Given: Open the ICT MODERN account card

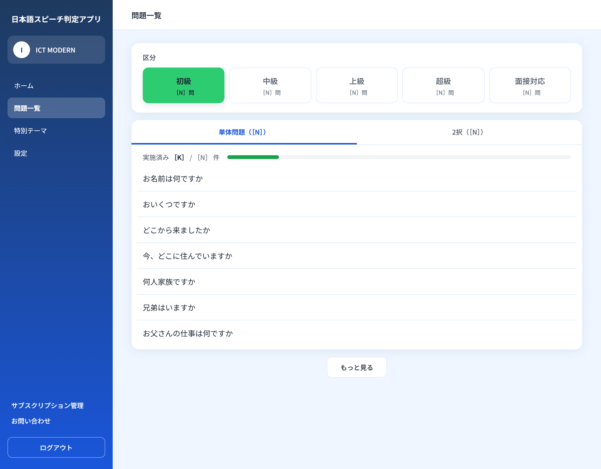Looking at the screenshot, I should click(x=56, y=50).
